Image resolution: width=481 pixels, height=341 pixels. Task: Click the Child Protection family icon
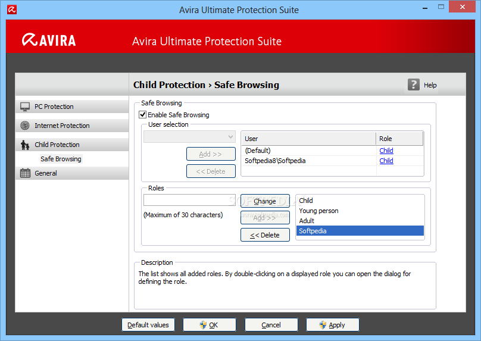(25, 145)
